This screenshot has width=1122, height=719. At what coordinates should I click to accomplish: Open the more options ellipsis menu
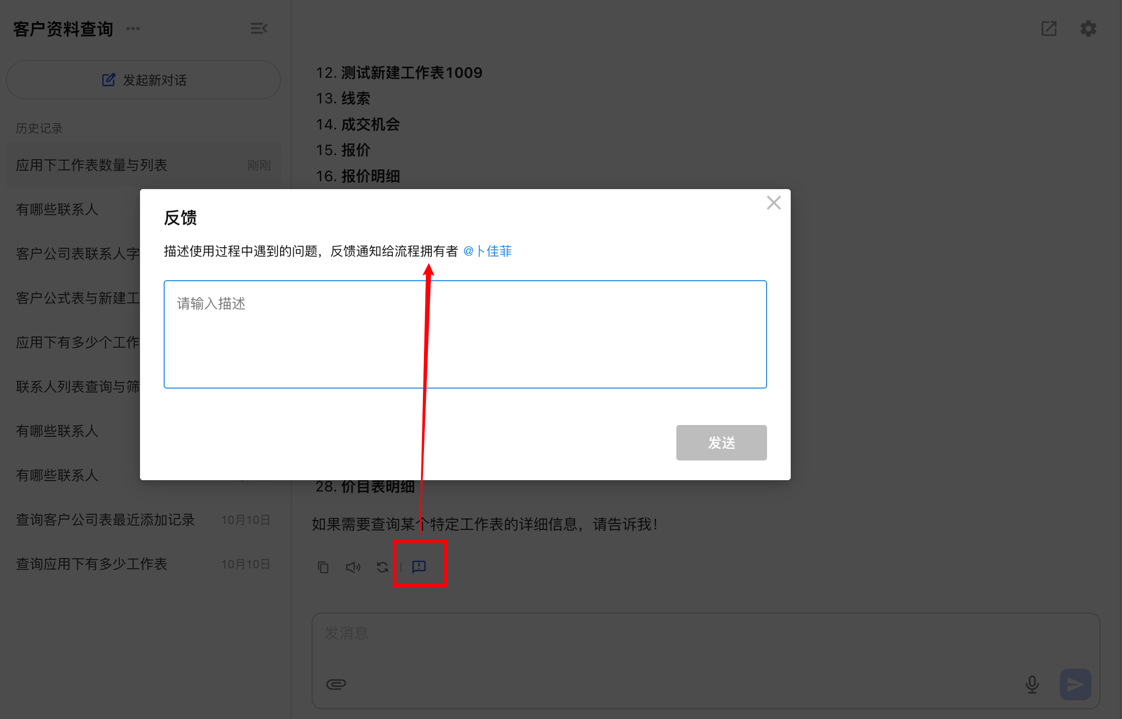click(133, 29)
